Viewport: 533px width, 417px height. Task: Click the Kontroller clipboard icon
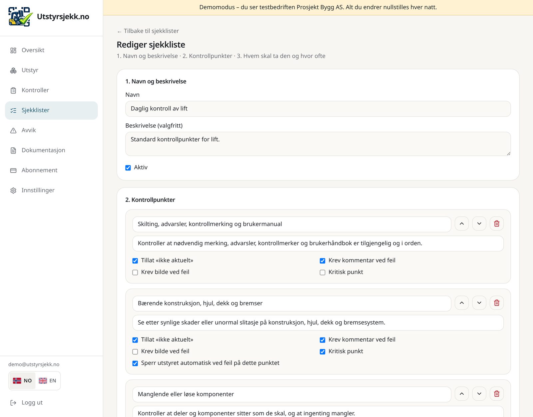(13, 90)
